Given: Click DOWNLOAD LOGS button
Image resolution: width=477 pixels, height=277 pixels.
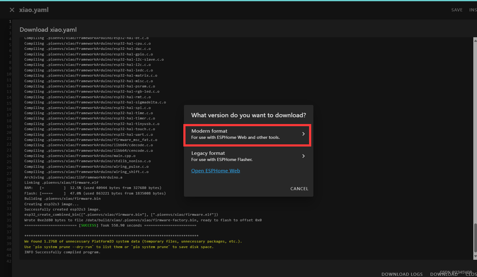Looking at the screenshot, I should coord(402,274).
